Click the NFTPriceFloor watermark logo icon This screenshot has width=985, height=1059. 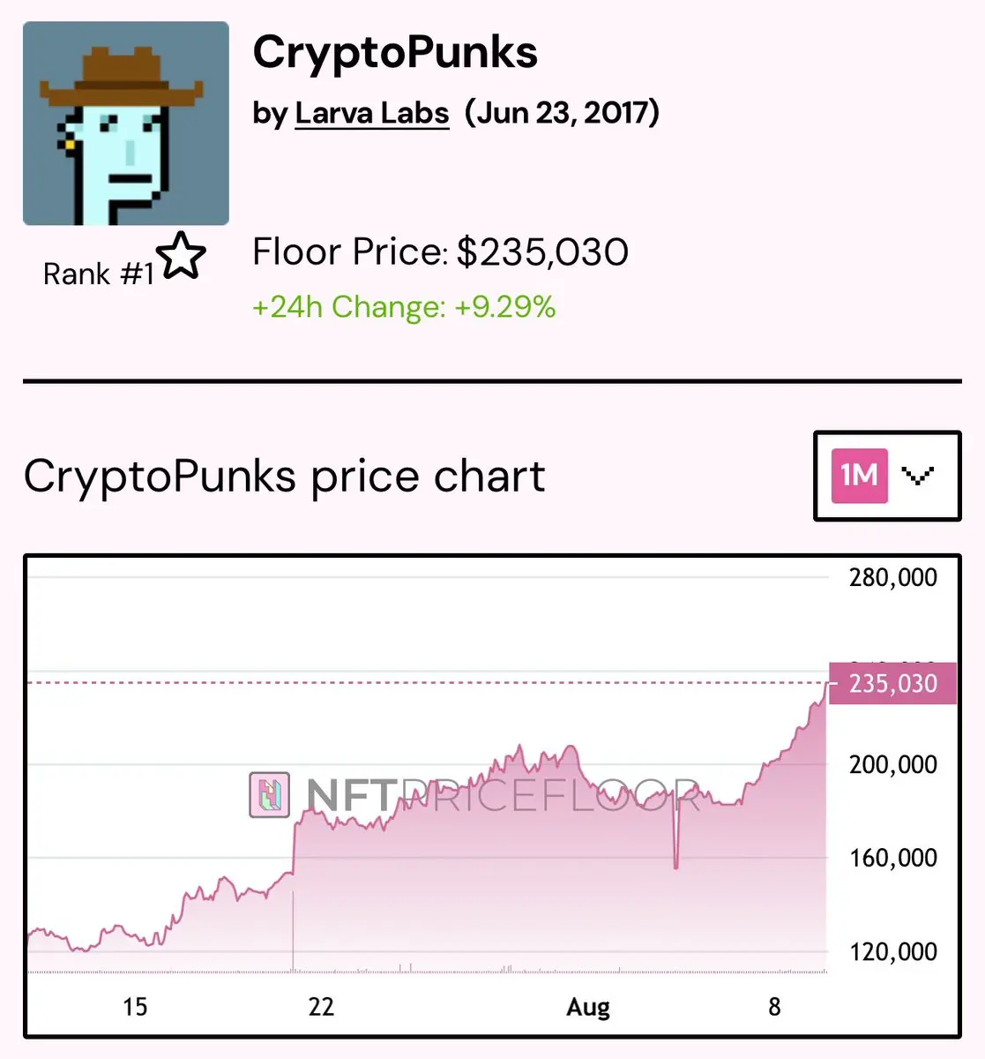point(270,794)
